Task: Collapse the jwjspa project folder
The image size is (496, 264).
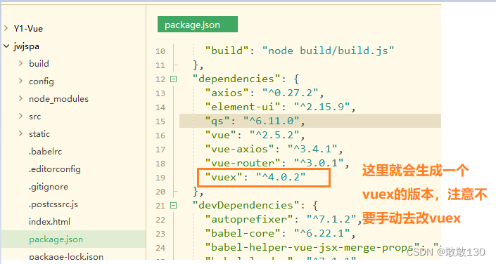Action: tap(6, 46)
